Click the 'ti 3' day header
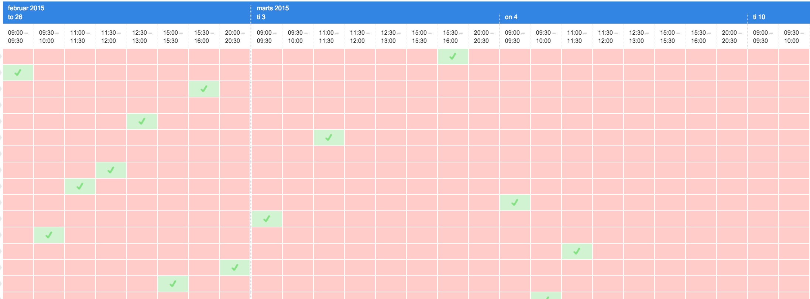 tap(261, 17)
